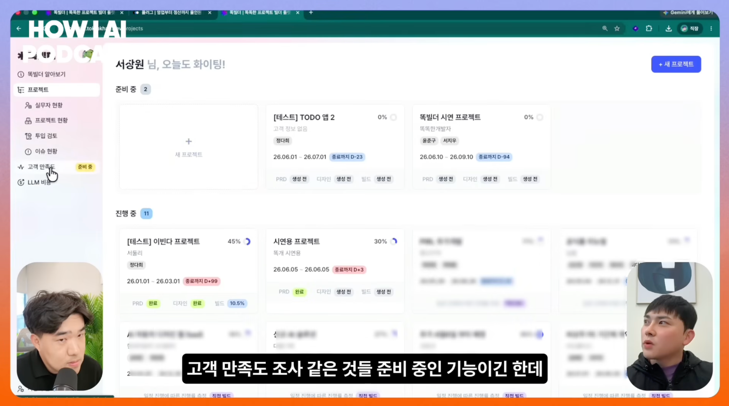Image resolution: width=729 pixels, height=406 pixels.
Task: Click the tree icon beside 프로젝트
Action: click(x=20, y=90)
